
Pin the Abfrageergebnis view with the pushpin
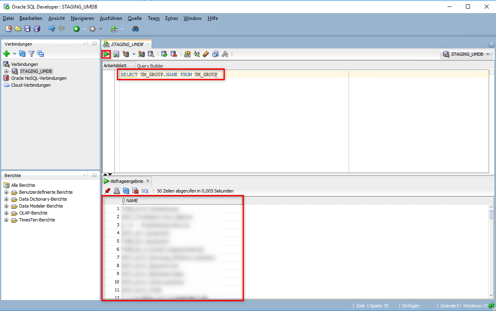click(107, 191)
